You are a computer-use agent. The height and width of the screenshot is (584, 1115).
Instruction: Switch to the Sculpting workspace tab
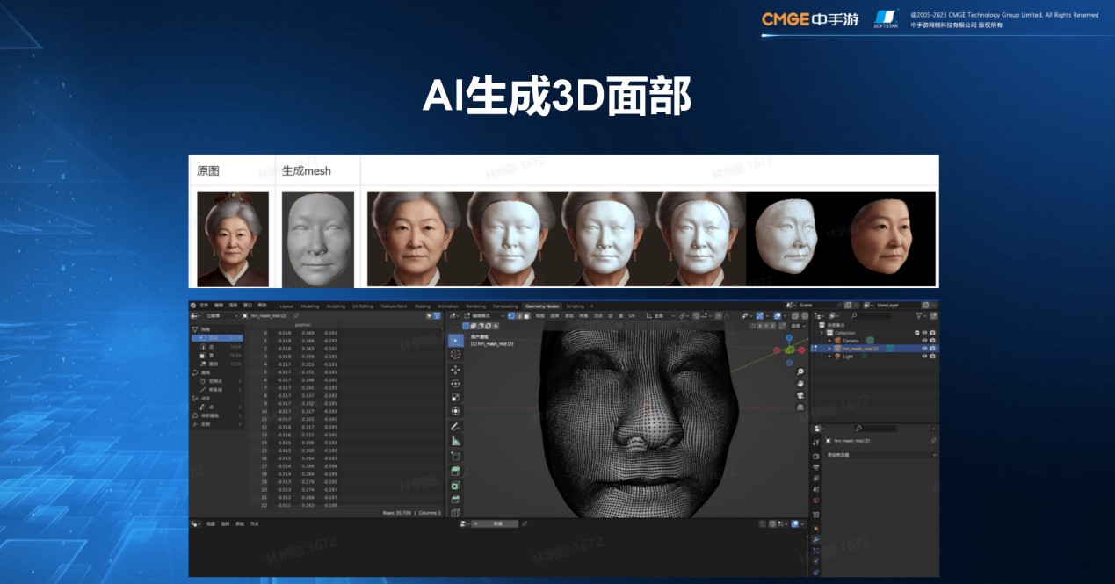[x=336, y=306]
